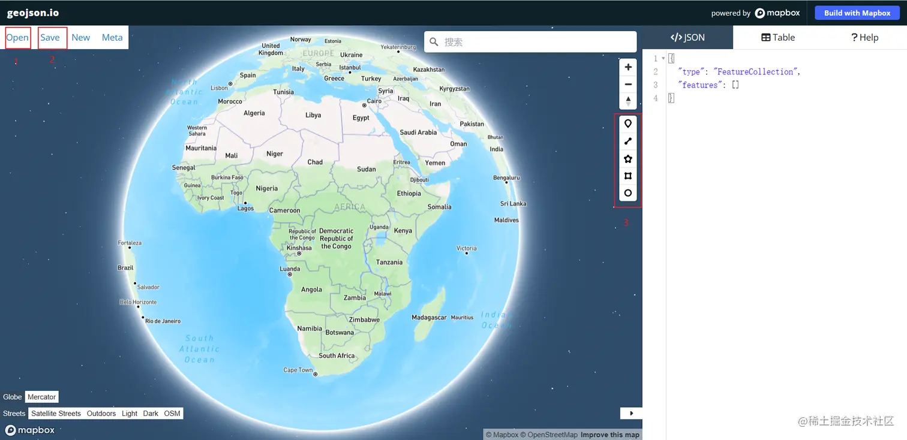The width and height of the screenshot is (907, 440).
Task: Zoom out with the minus button
Action: [x=628, y=85]
